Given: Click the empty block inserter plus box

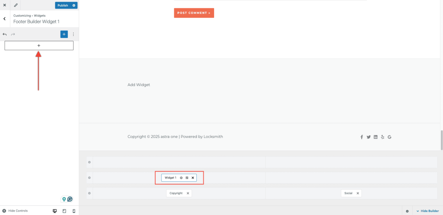Looking at the screenshot, I should coord(39,45).
